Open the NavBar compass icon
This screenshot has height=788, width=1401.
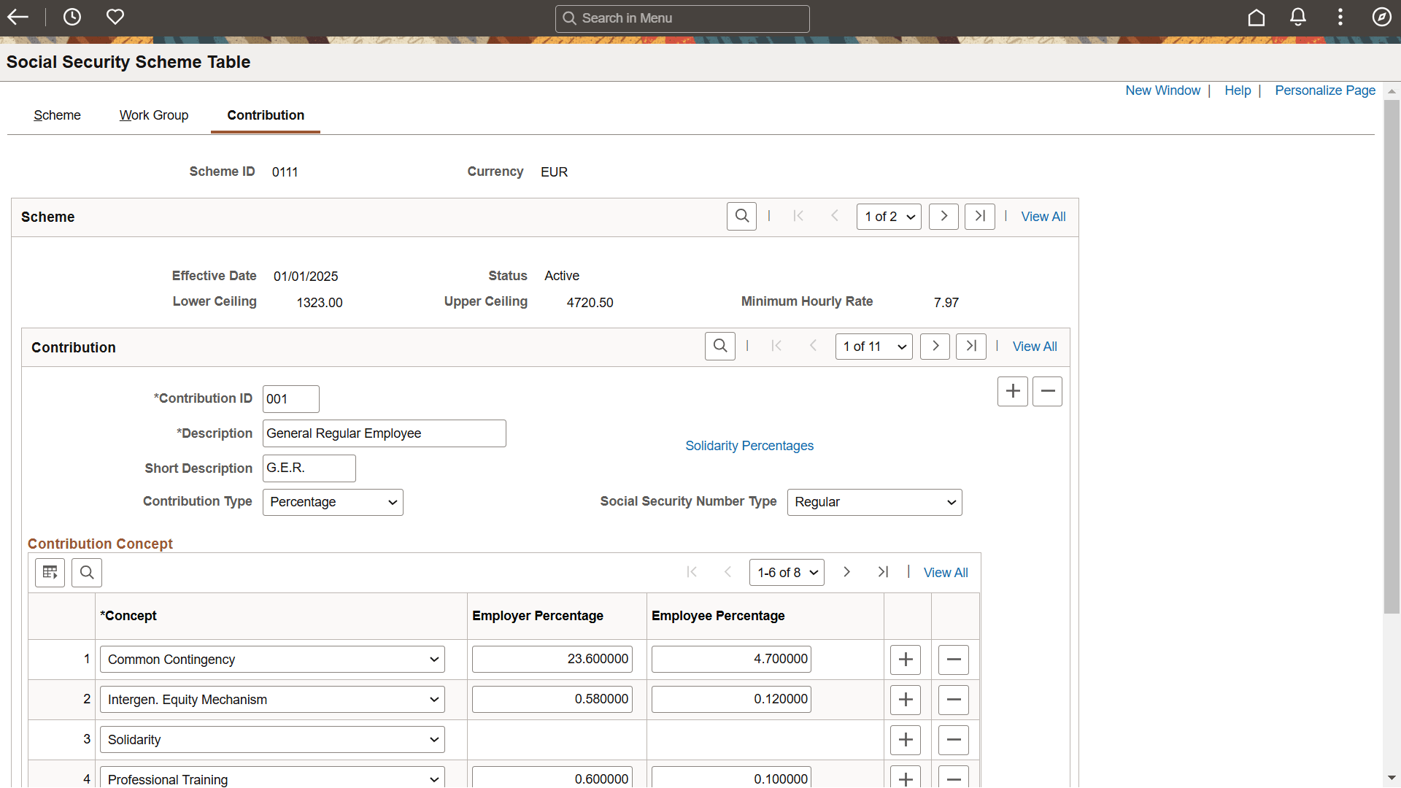click(x=1381, y=18)
